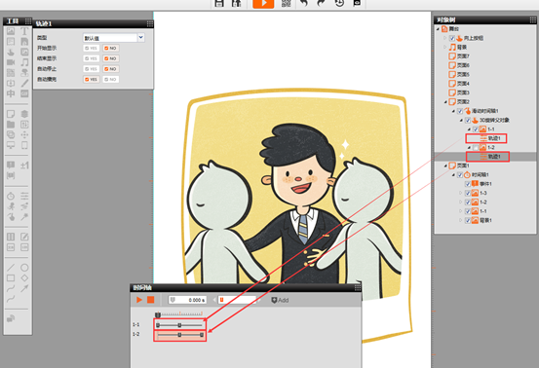539x368 pixels.
Task: Click grip icon on 对象树 panel header
Action: 532,19
